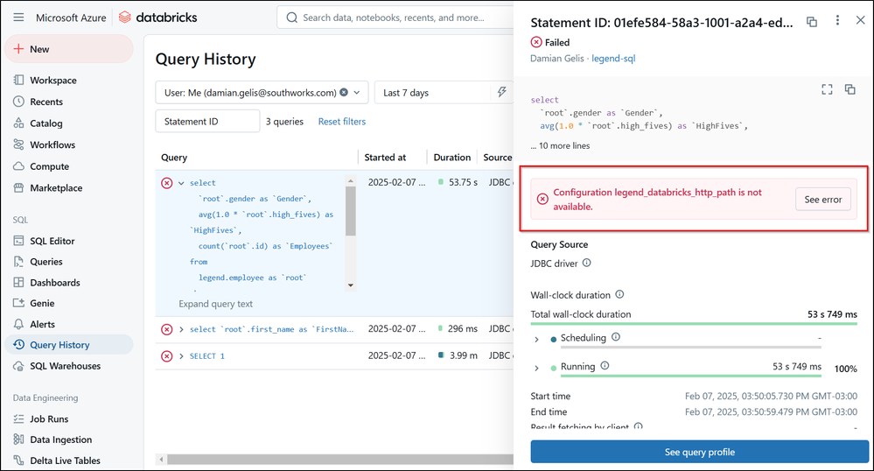Click scroll down arrow in query text
The width and height of the screenshot is (874, 471).
point(351,285)
